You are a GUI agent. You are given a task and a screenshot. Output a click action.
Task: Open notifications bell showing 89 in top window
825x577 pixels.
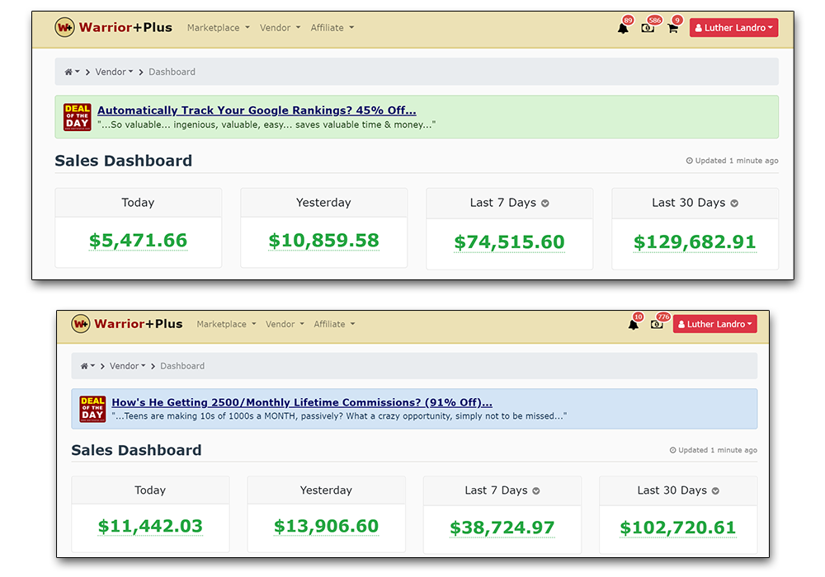623,28
